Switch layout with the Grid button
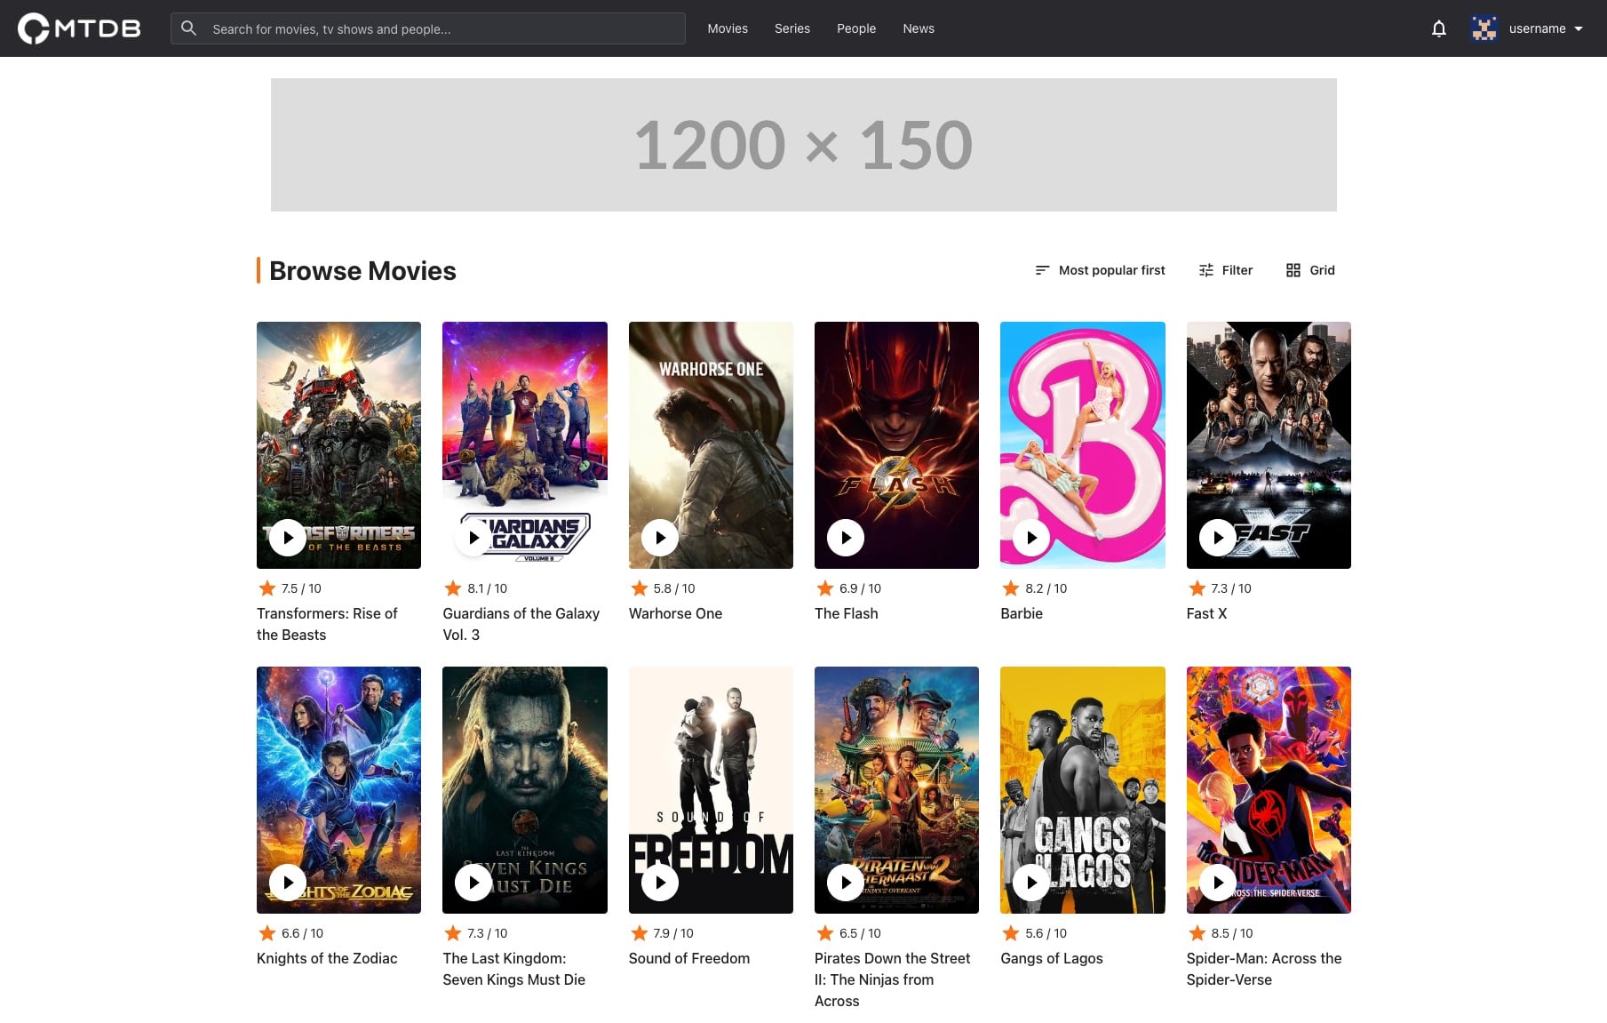Image resolution: width=1607 pixels, height=1023 pixels. (x=1310, y=270)
